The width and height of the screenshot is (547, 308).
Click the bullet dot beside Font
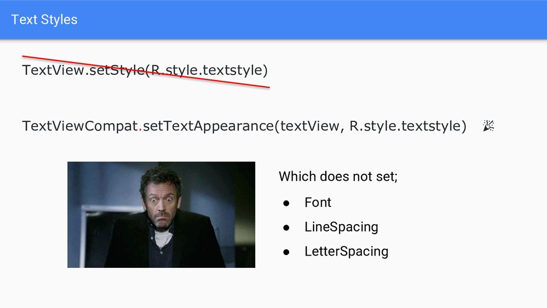(286, 203)
